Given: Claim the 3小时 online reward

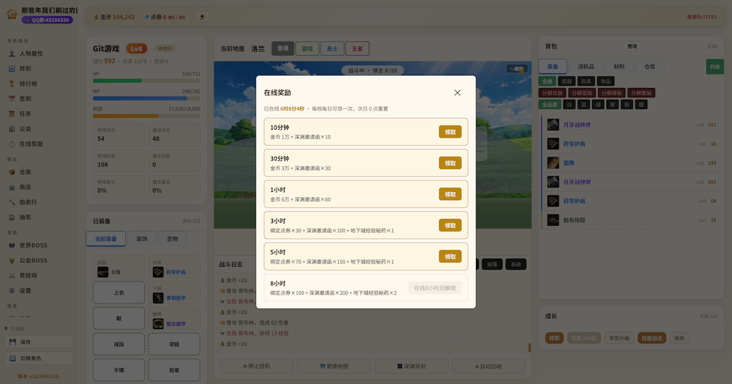Looking at the screenshot, I should click(x=450, y=225).
